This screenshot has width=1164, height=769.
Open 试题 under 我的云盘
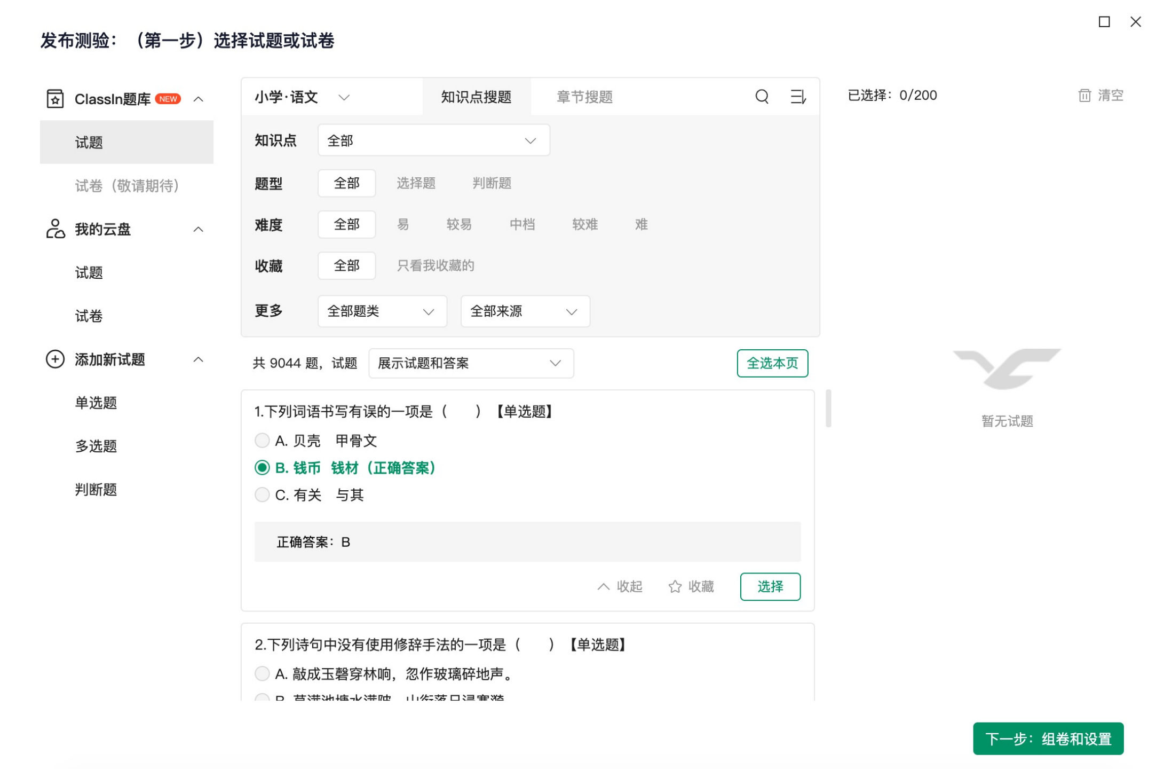89,272
